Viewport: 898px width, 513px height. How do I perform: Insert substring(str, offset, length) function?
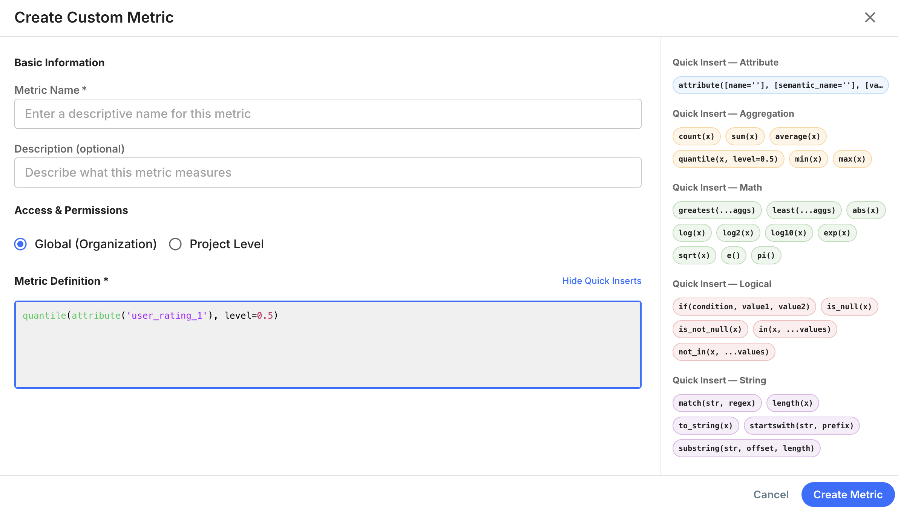746,448
